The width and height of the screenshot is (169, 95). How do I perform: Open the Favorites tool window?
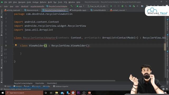pyautogui.click(x=2, y=64)
